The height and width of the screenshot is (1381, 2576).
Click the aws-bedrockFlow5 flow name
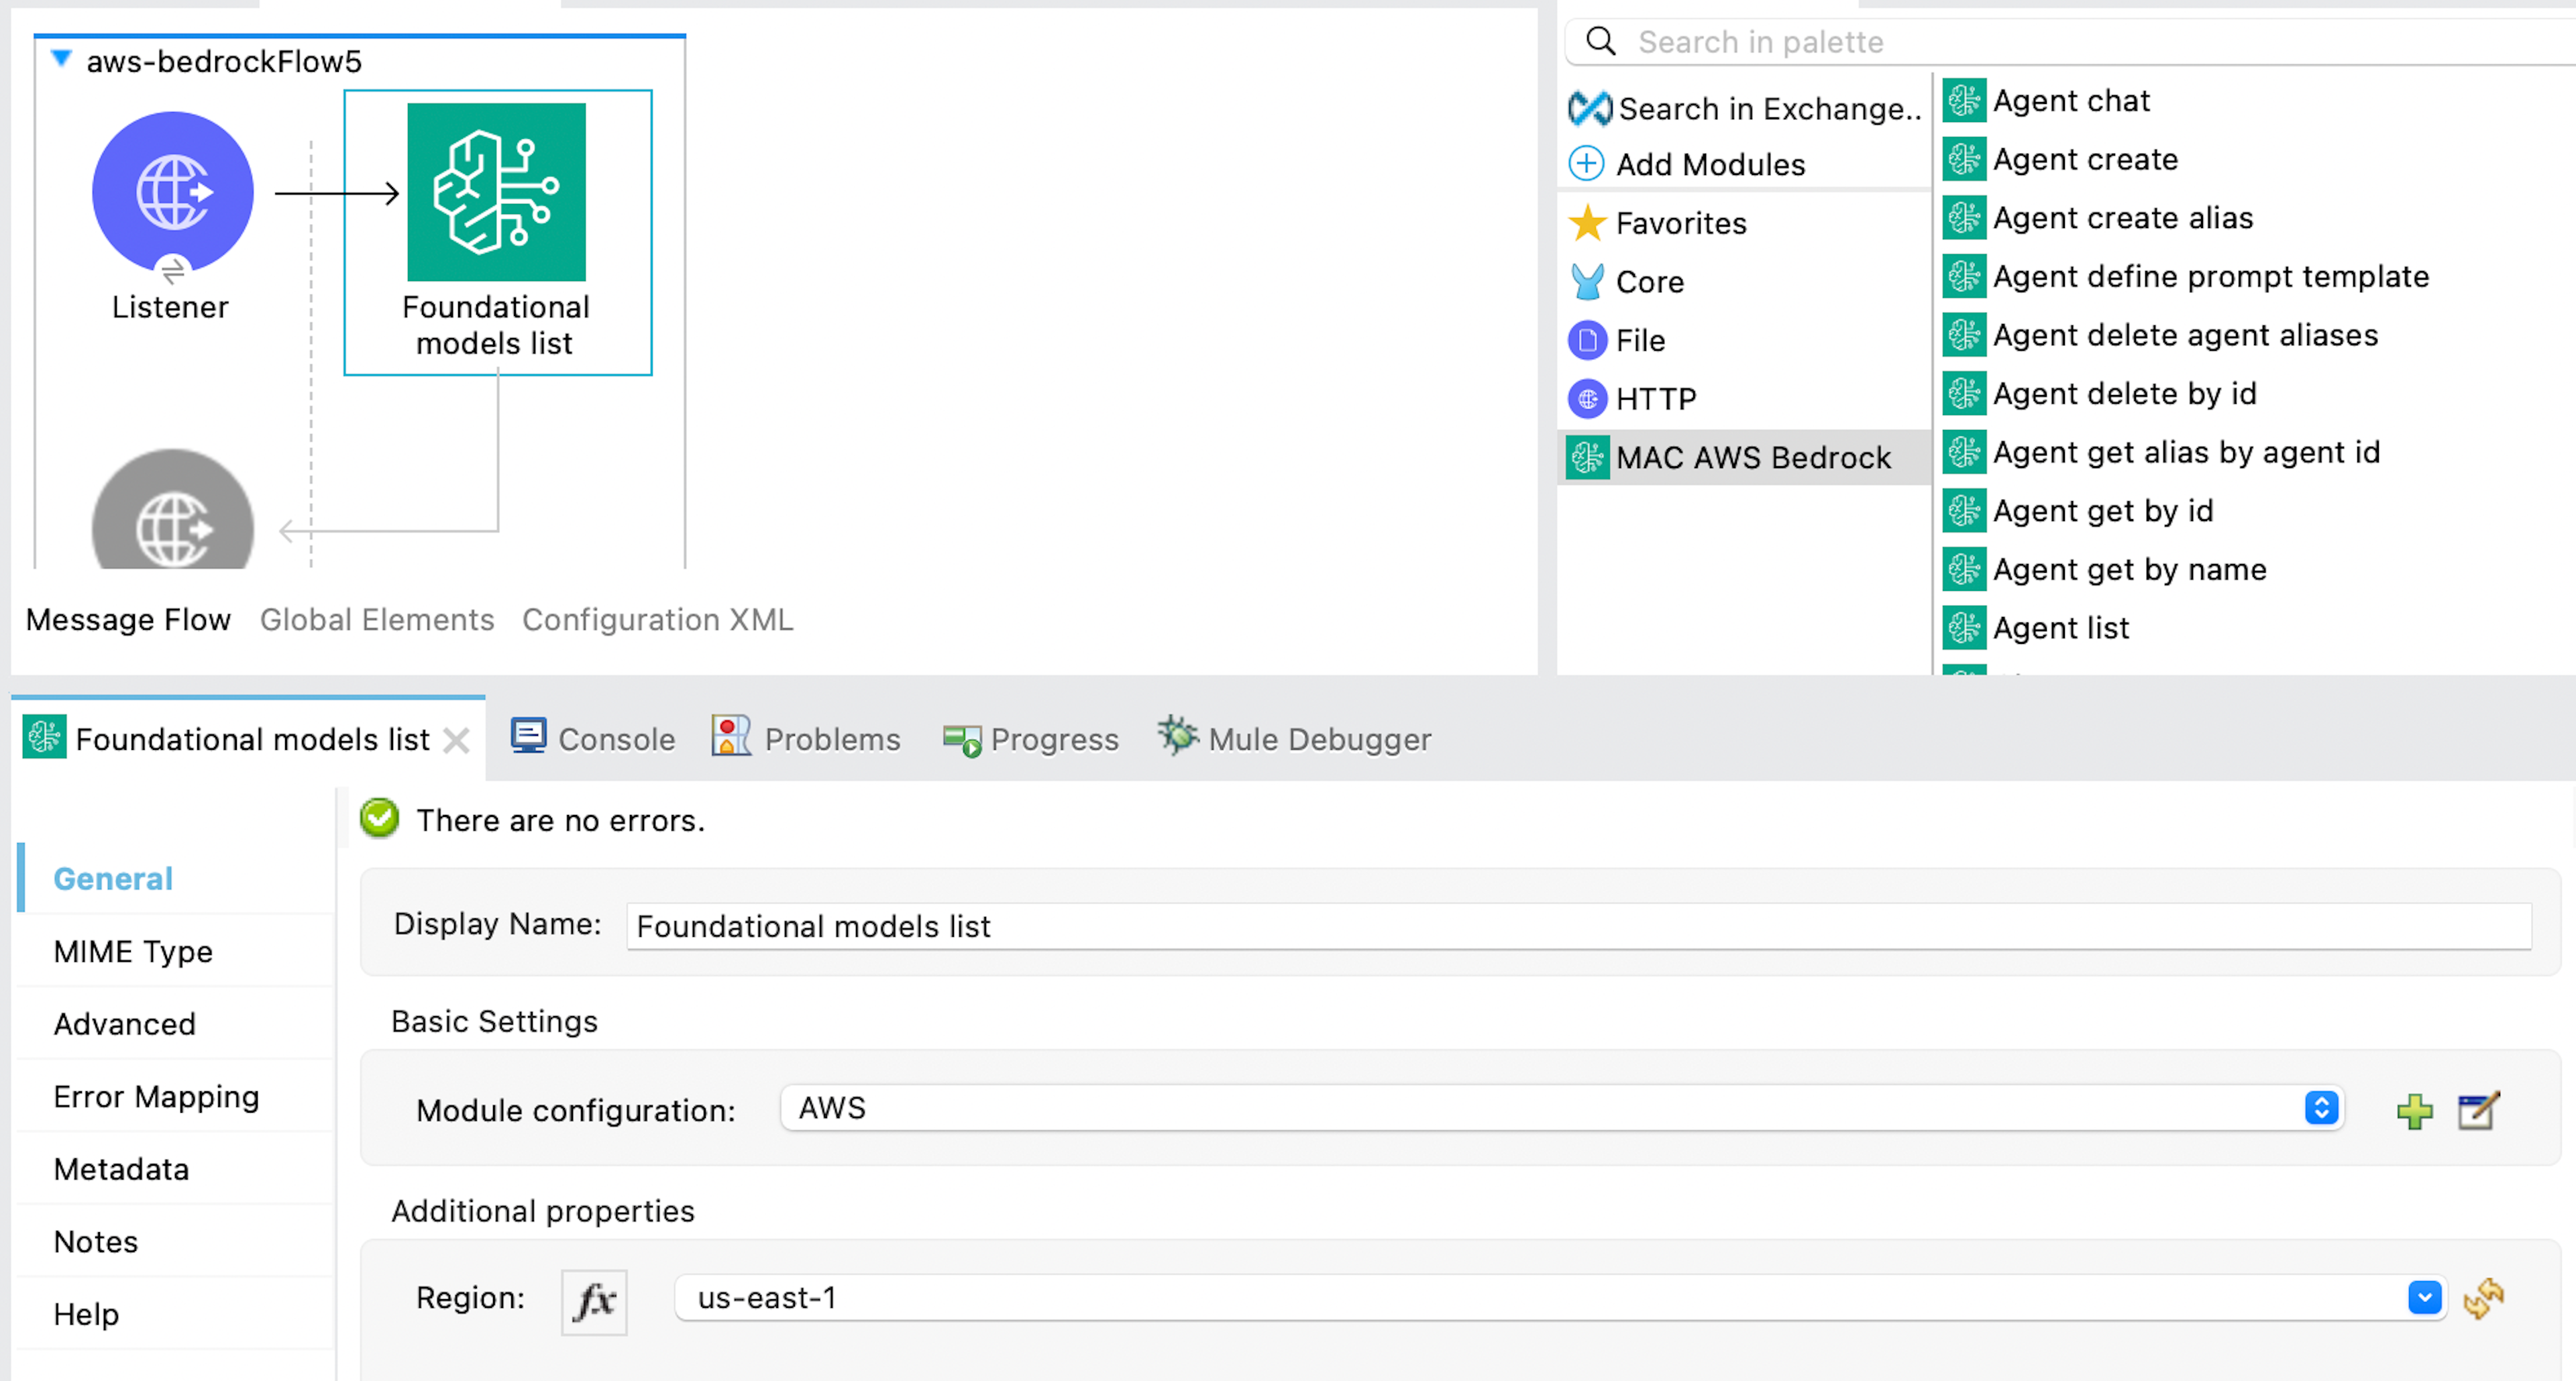coord(224,62)
